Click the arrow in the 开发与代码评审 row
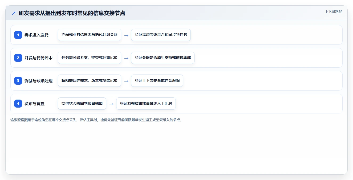 [126, 58]
